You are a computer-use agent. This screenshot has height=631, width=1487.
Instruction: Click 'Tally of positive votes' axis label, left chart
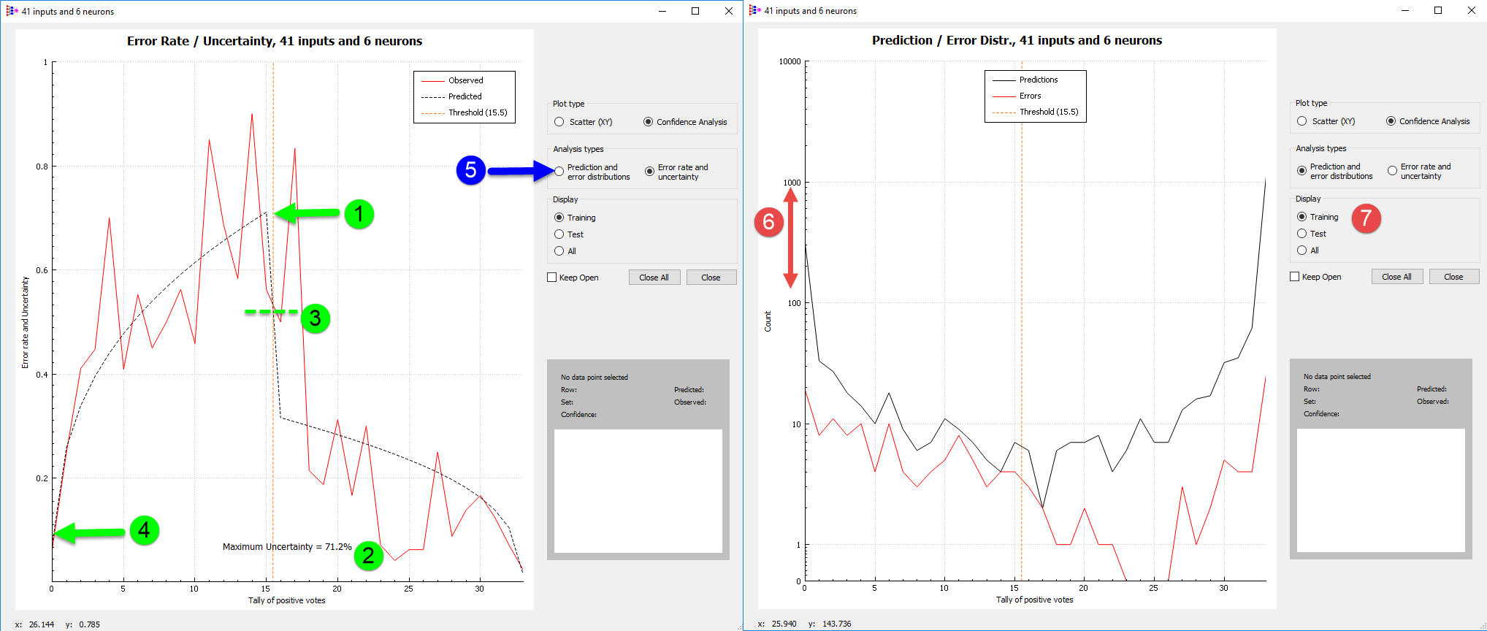(287, 600)
